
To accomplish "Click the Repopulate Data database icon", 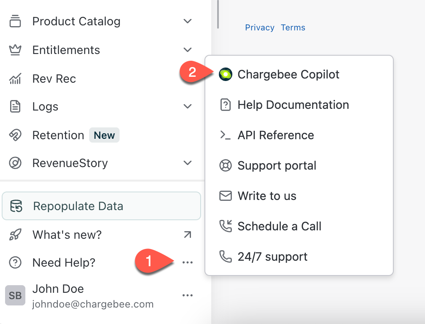I will tap(15, 206).
